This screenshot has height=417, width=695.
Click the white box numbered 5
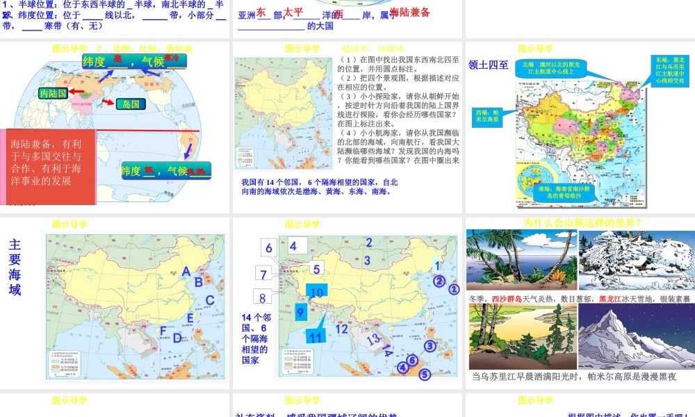coord(316,268)
